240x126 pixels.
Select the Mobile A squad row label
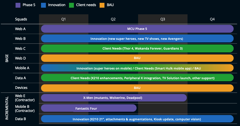(22, 68)
